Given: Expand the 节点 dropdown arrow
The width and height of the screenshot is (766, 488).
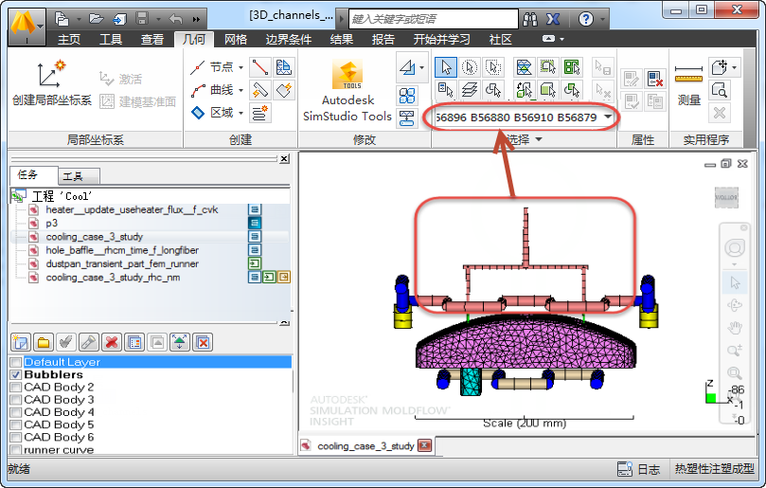Looking at the screenshot, I should (x=240, y=67).
